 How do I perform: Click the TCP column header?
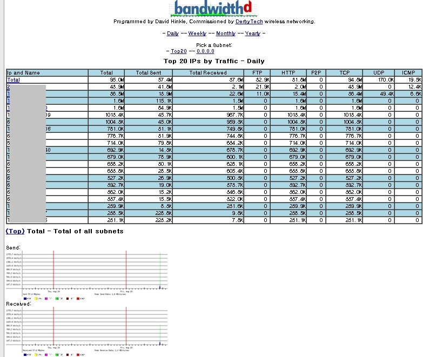(344, 73)
